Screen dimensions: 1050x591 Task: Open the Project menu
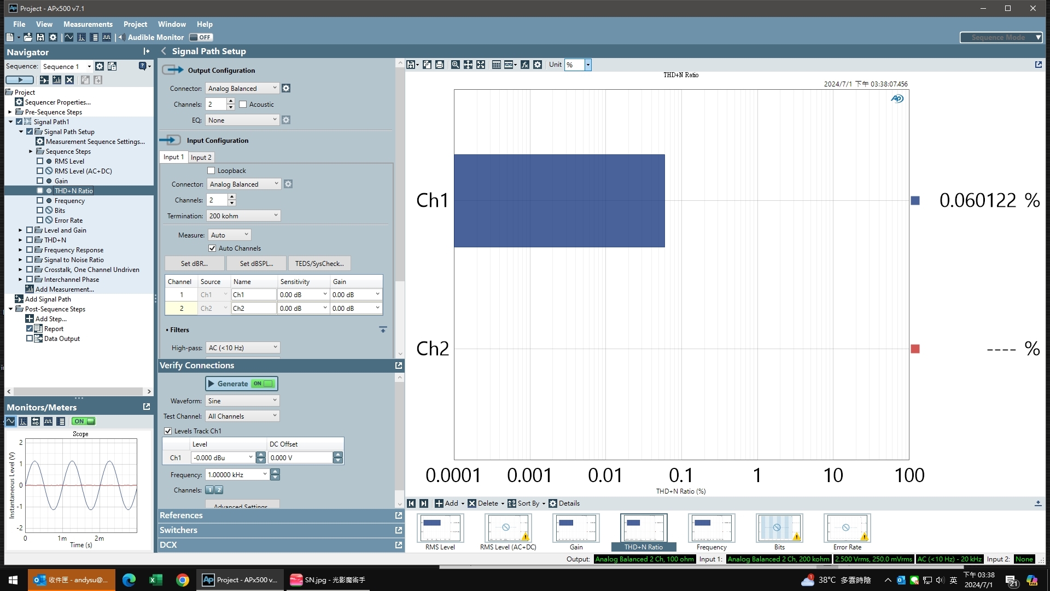coord(135,24)
